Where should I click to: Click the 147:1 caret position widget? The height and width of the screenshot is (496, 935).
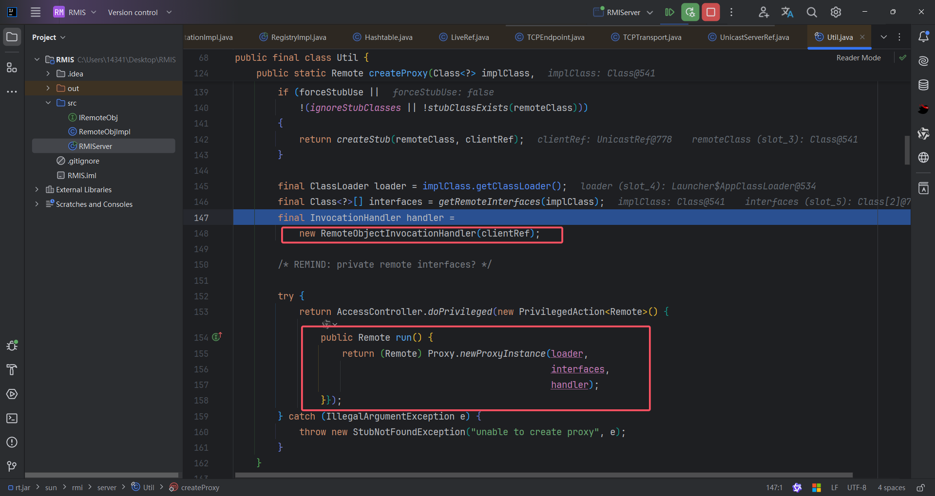point(774,487)
